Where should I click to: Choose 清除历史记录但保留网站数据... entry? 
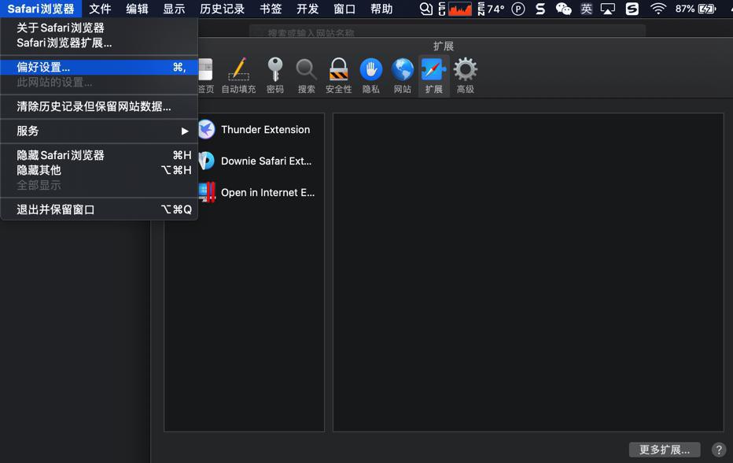pyautogui.click(x=99, y=106)
